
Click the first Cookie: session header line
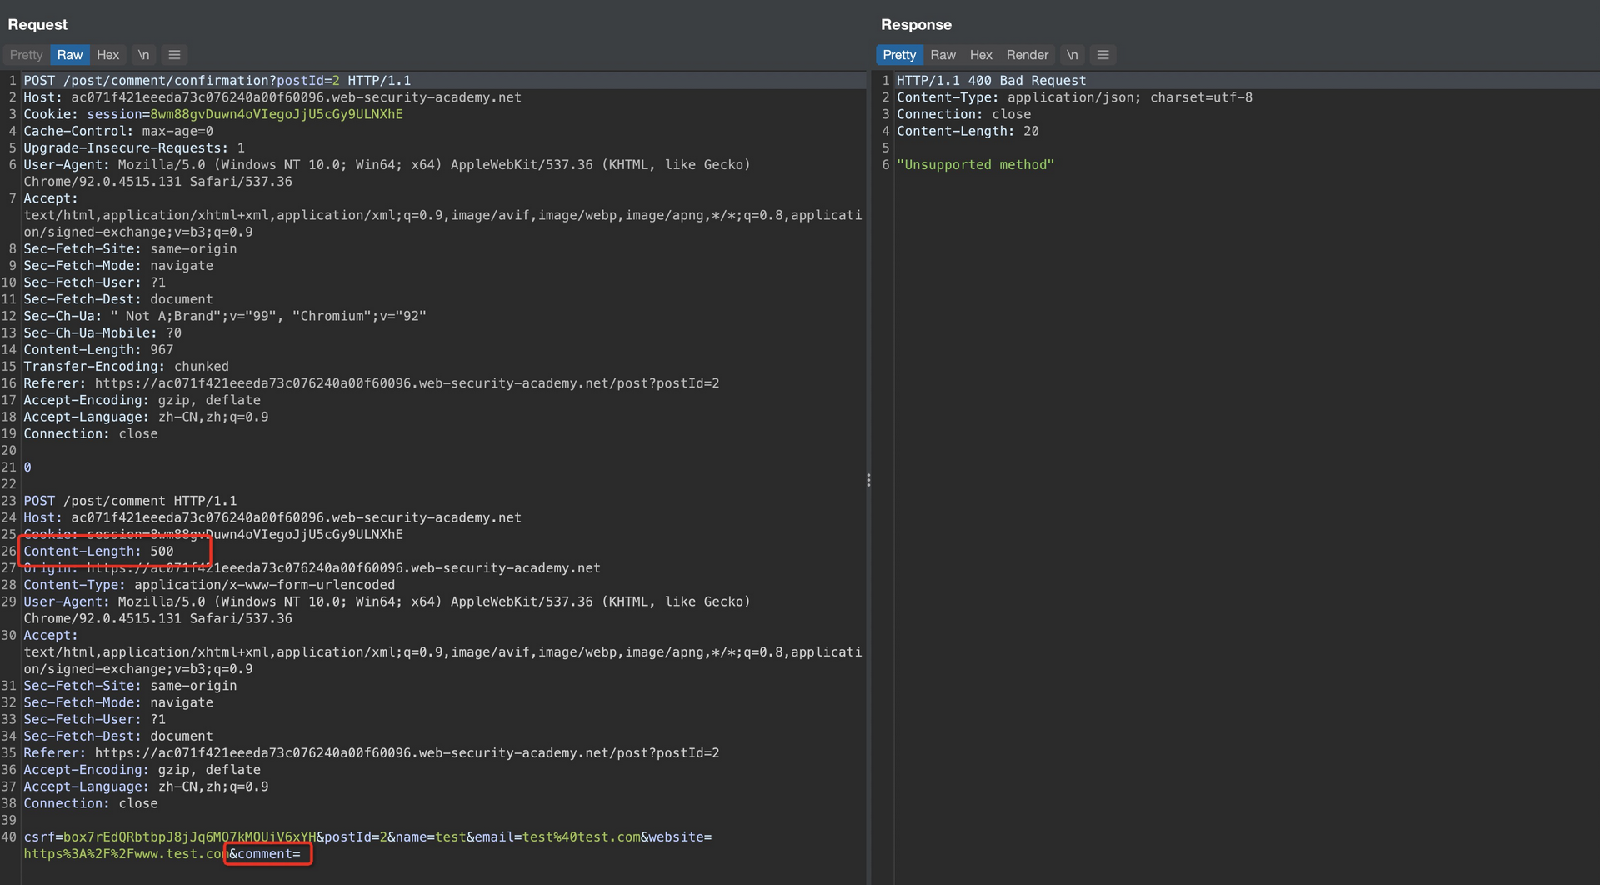point(213,114)
